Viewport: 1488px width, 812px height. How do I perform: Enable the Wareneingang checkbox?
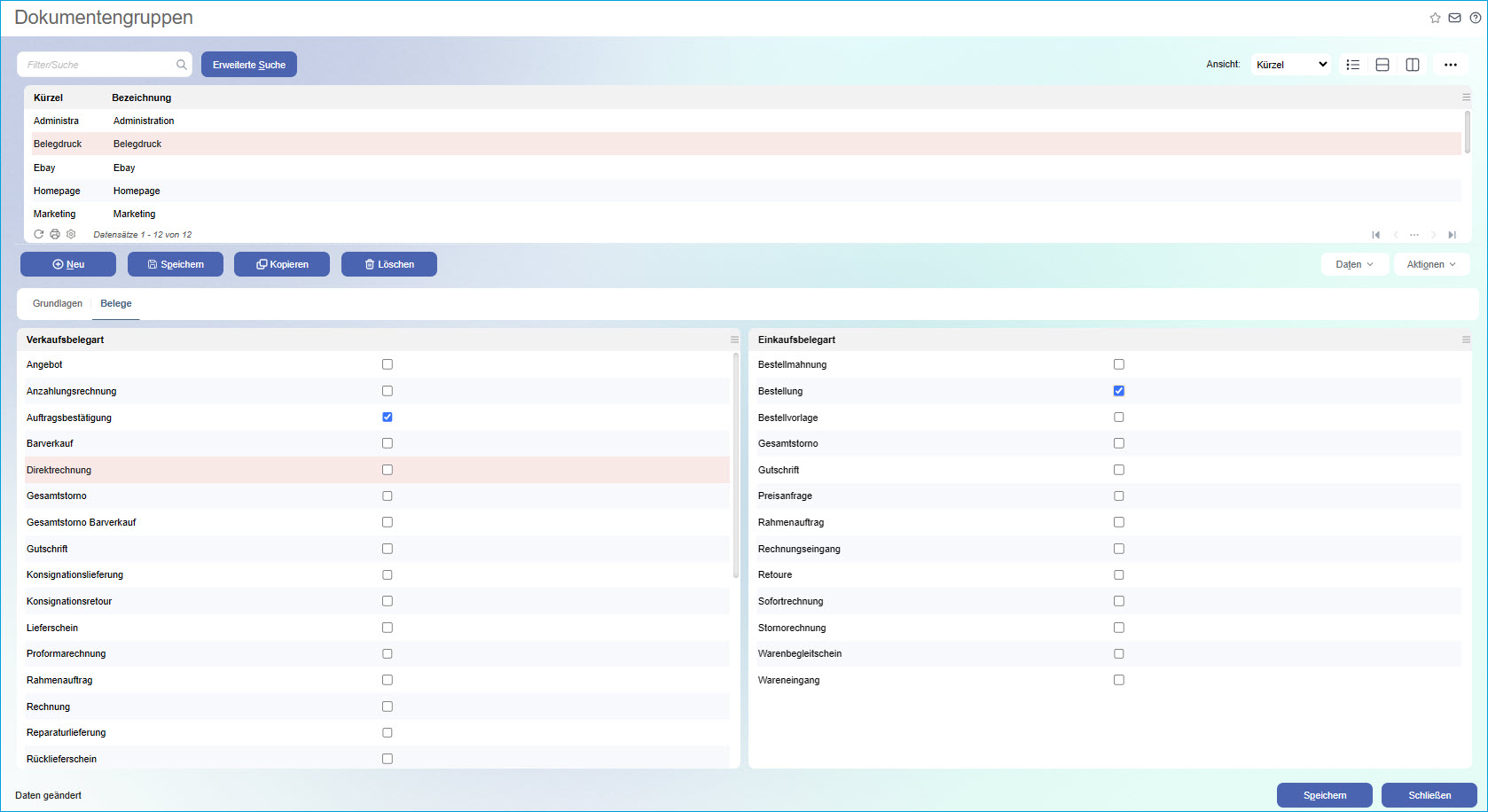[1119, 680]
